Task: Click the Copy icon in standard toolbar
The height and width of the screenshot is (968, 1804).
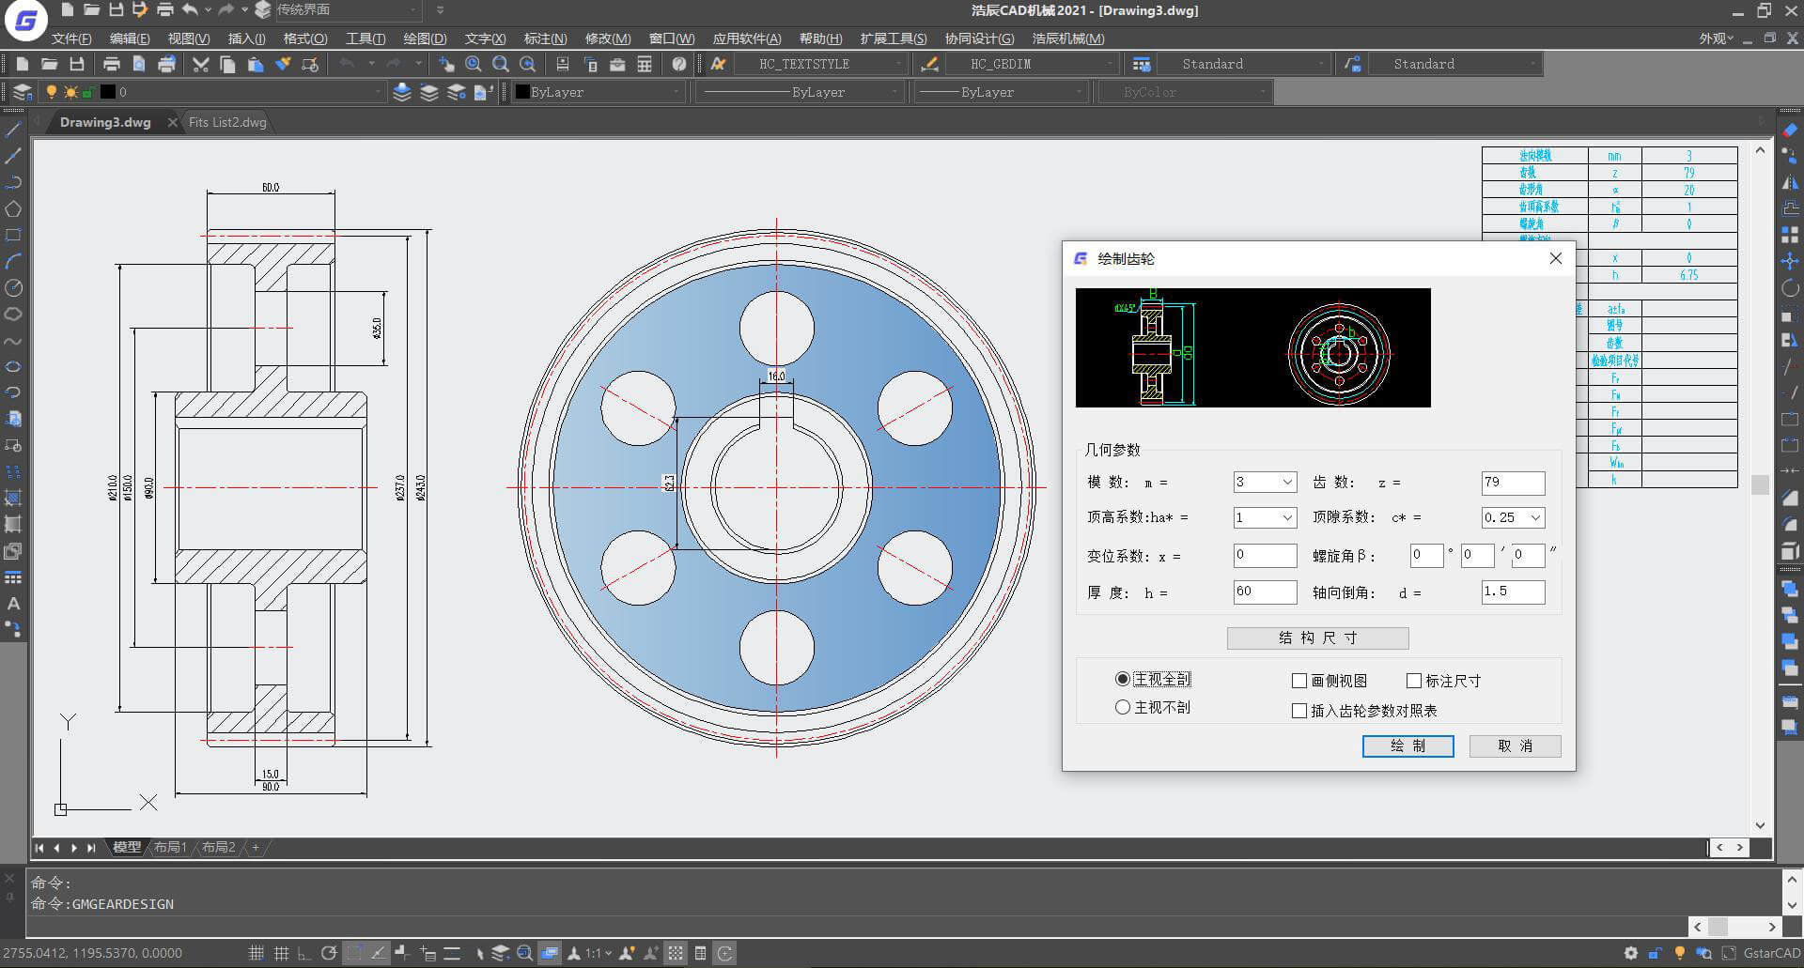Action: pos(227,64)
